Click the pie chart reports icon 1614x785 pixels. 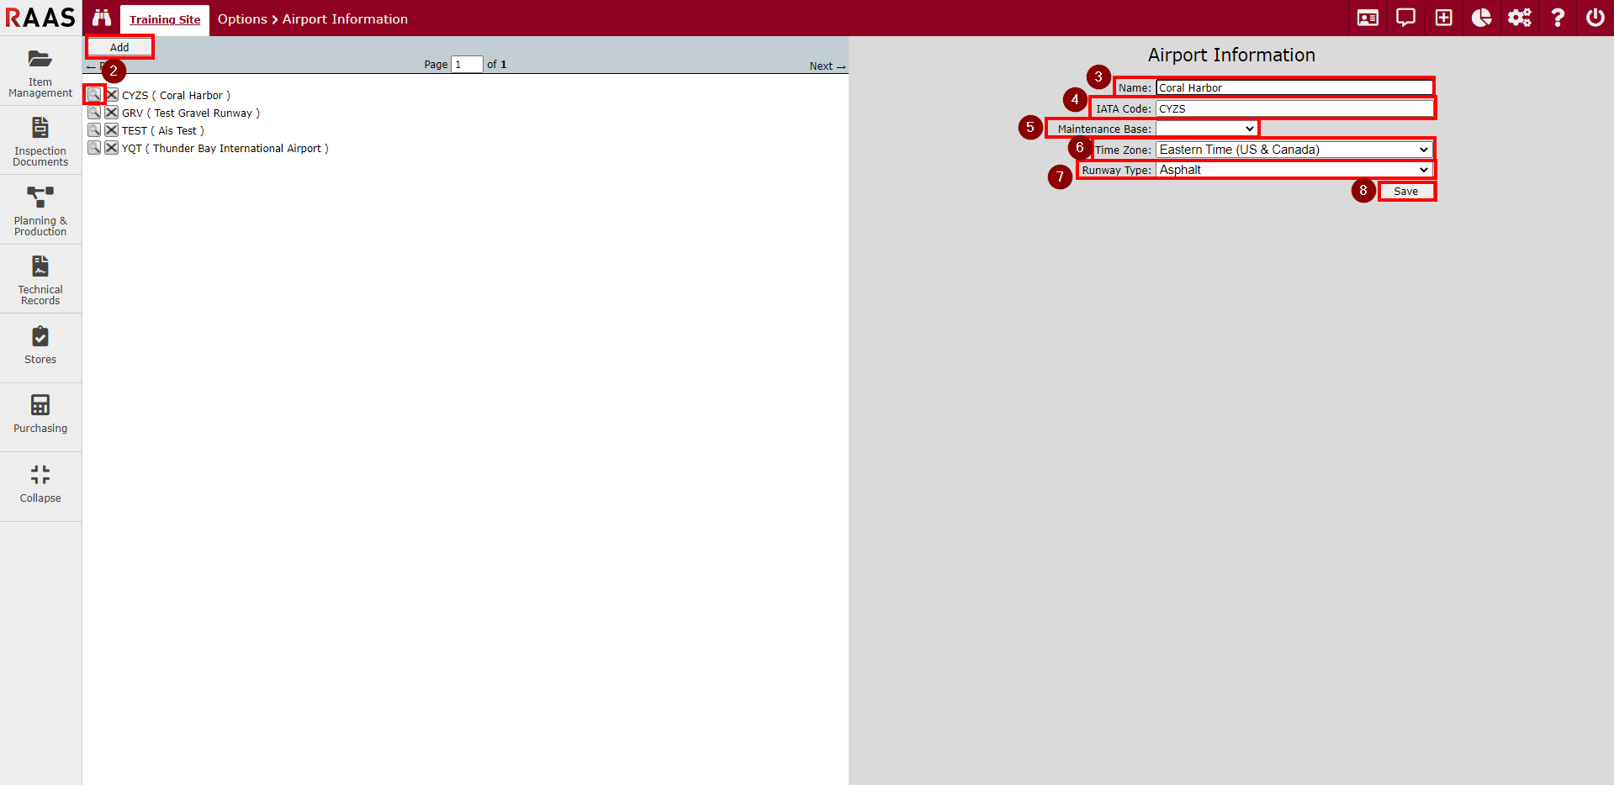coord(1481,18)
